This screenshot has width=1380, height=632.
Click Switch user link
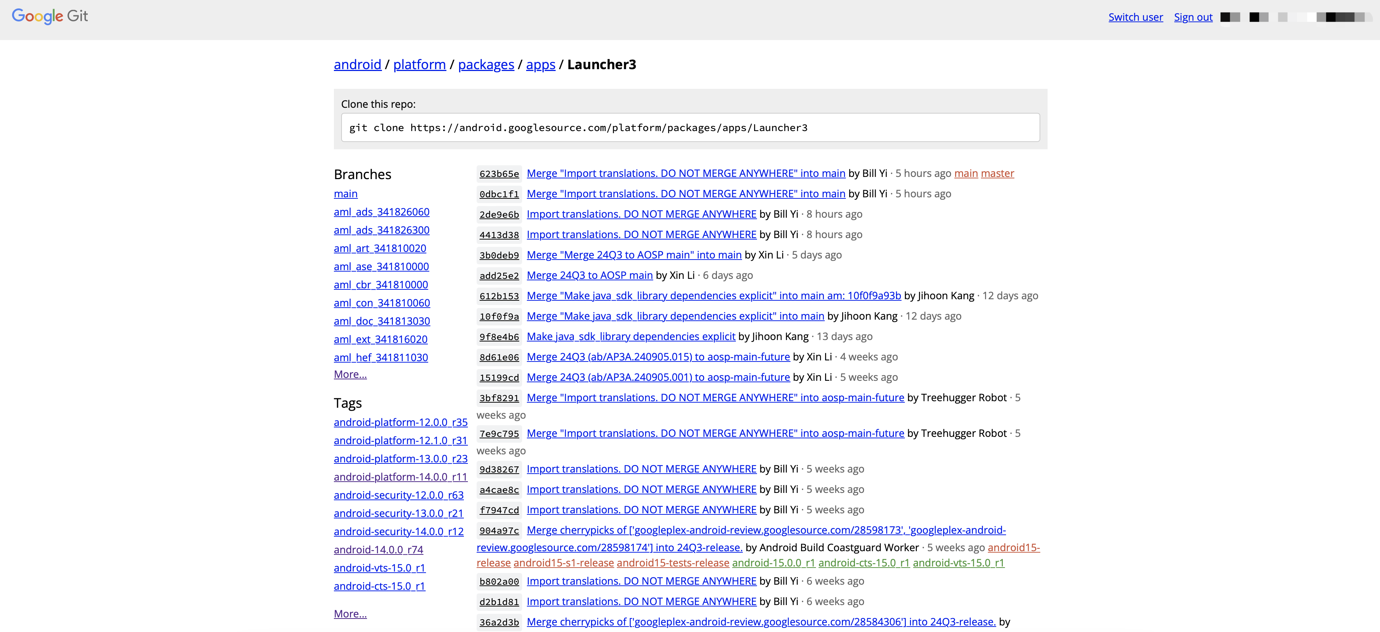pyautogui.click(x=1136, y=17)
